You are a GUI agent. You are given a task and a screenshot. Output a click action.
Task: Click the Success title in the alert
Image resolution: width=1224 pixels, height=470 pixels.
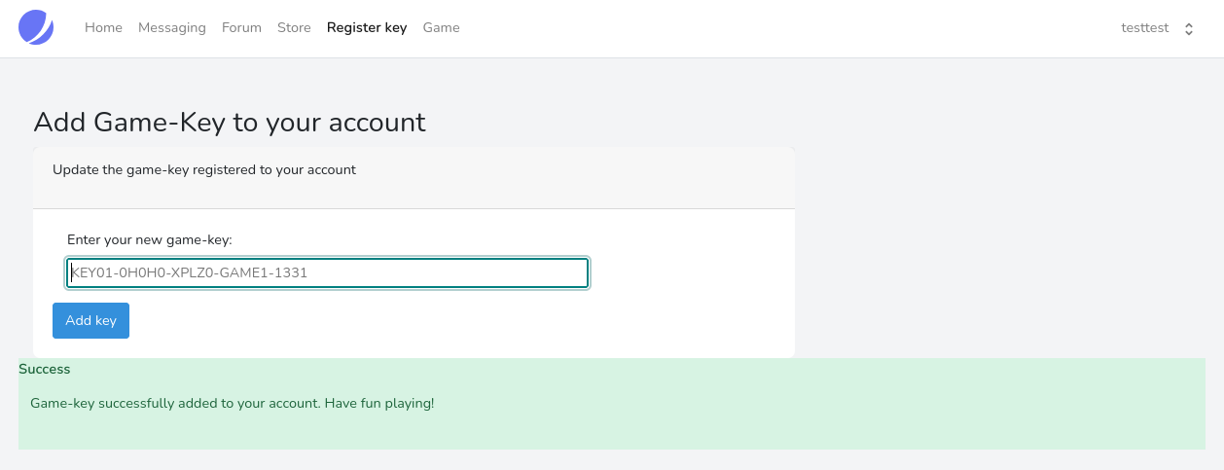point(45,370)
